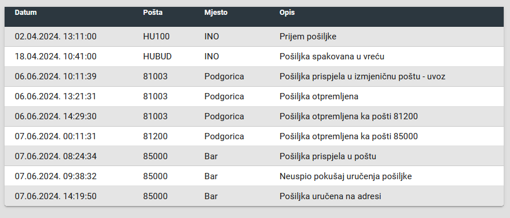
Task: Click the HUBUD post code cell
Action: tap(157, 56)
